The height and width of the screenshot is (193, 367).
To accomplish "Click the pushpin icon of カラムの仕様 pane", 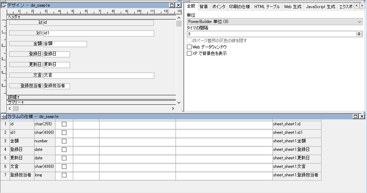I will (4, 117).
